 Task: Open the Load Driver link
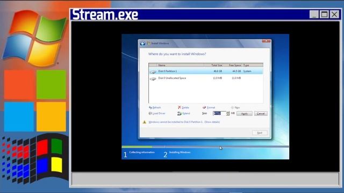(159, 113)
